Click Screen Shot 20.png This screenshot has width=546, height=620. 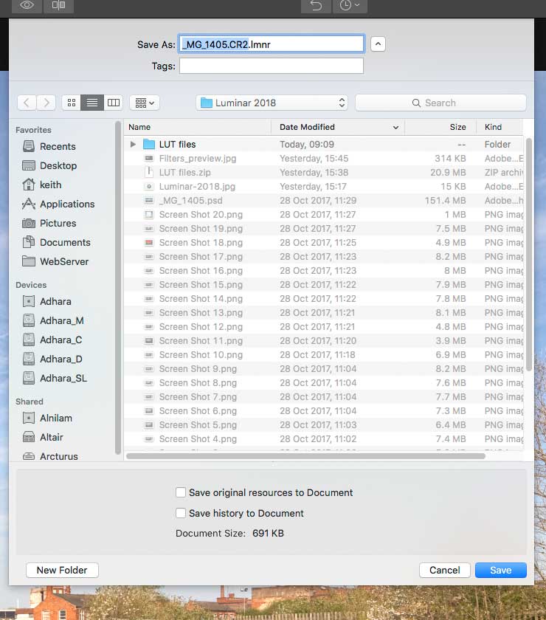(x=323, y=215)
